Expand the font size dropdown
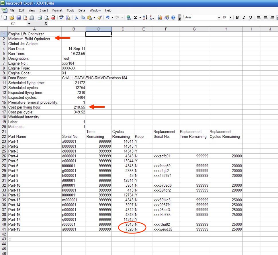The height and width of the screenshot is (255, 278). pos(231,18)
